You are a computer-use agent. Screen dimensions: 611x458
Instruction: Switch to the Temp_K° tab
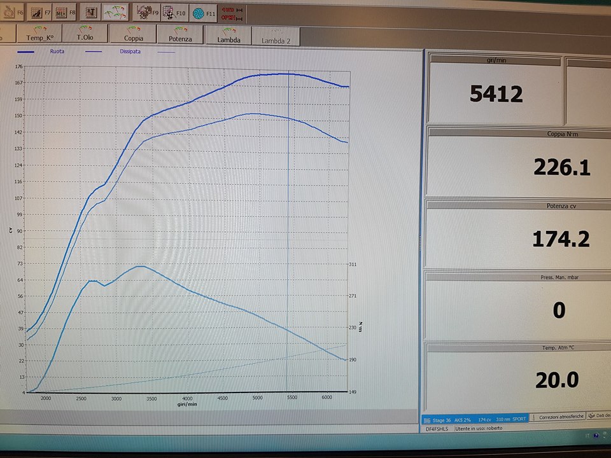pyautogui.click(x=39, y=34)
